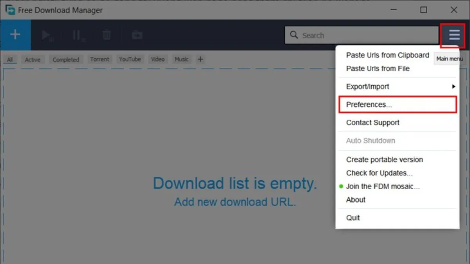The width and height of the screenshot is (470, 264).
Task: Select Check for Updates
Action: click(x=378, y=173)
